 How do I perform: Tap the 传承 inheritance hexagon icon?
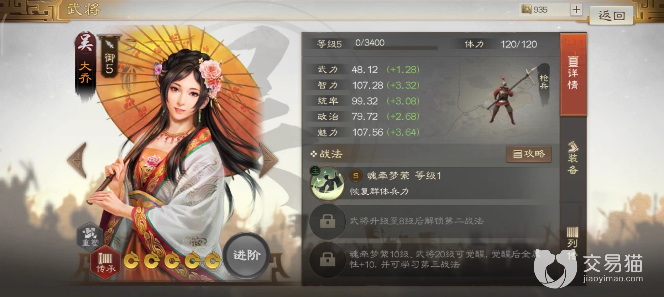[105, 262]
